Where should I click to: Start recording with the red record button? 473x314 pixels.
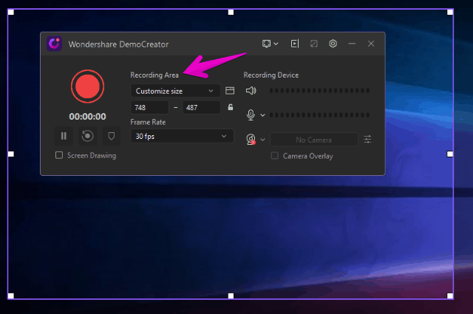tap(87, 86)
